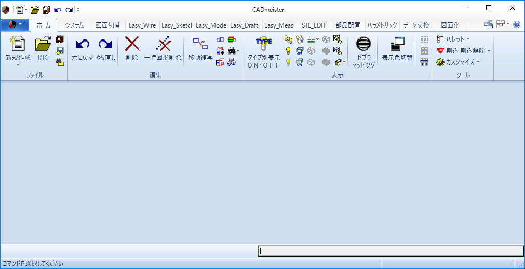This screenshot has height=269, width=525.
Task: Click the cascading windows icon near help
Action: 489,24
